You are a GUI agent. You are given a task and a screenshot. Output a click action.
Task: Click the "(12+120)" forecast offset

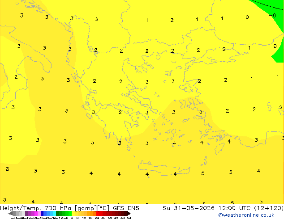269,208
